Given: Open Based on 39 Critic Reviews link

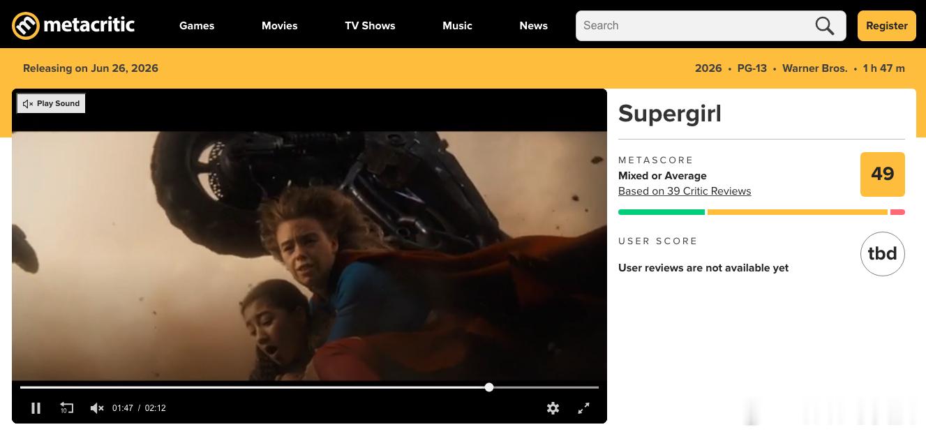Looking at the screenshot, I should (x=685, y=191).
